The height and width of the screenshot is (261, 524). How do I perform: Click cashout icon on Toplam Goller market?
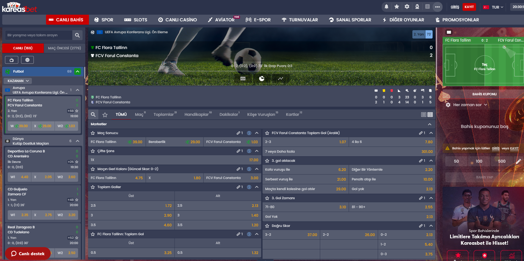(249, 187)
